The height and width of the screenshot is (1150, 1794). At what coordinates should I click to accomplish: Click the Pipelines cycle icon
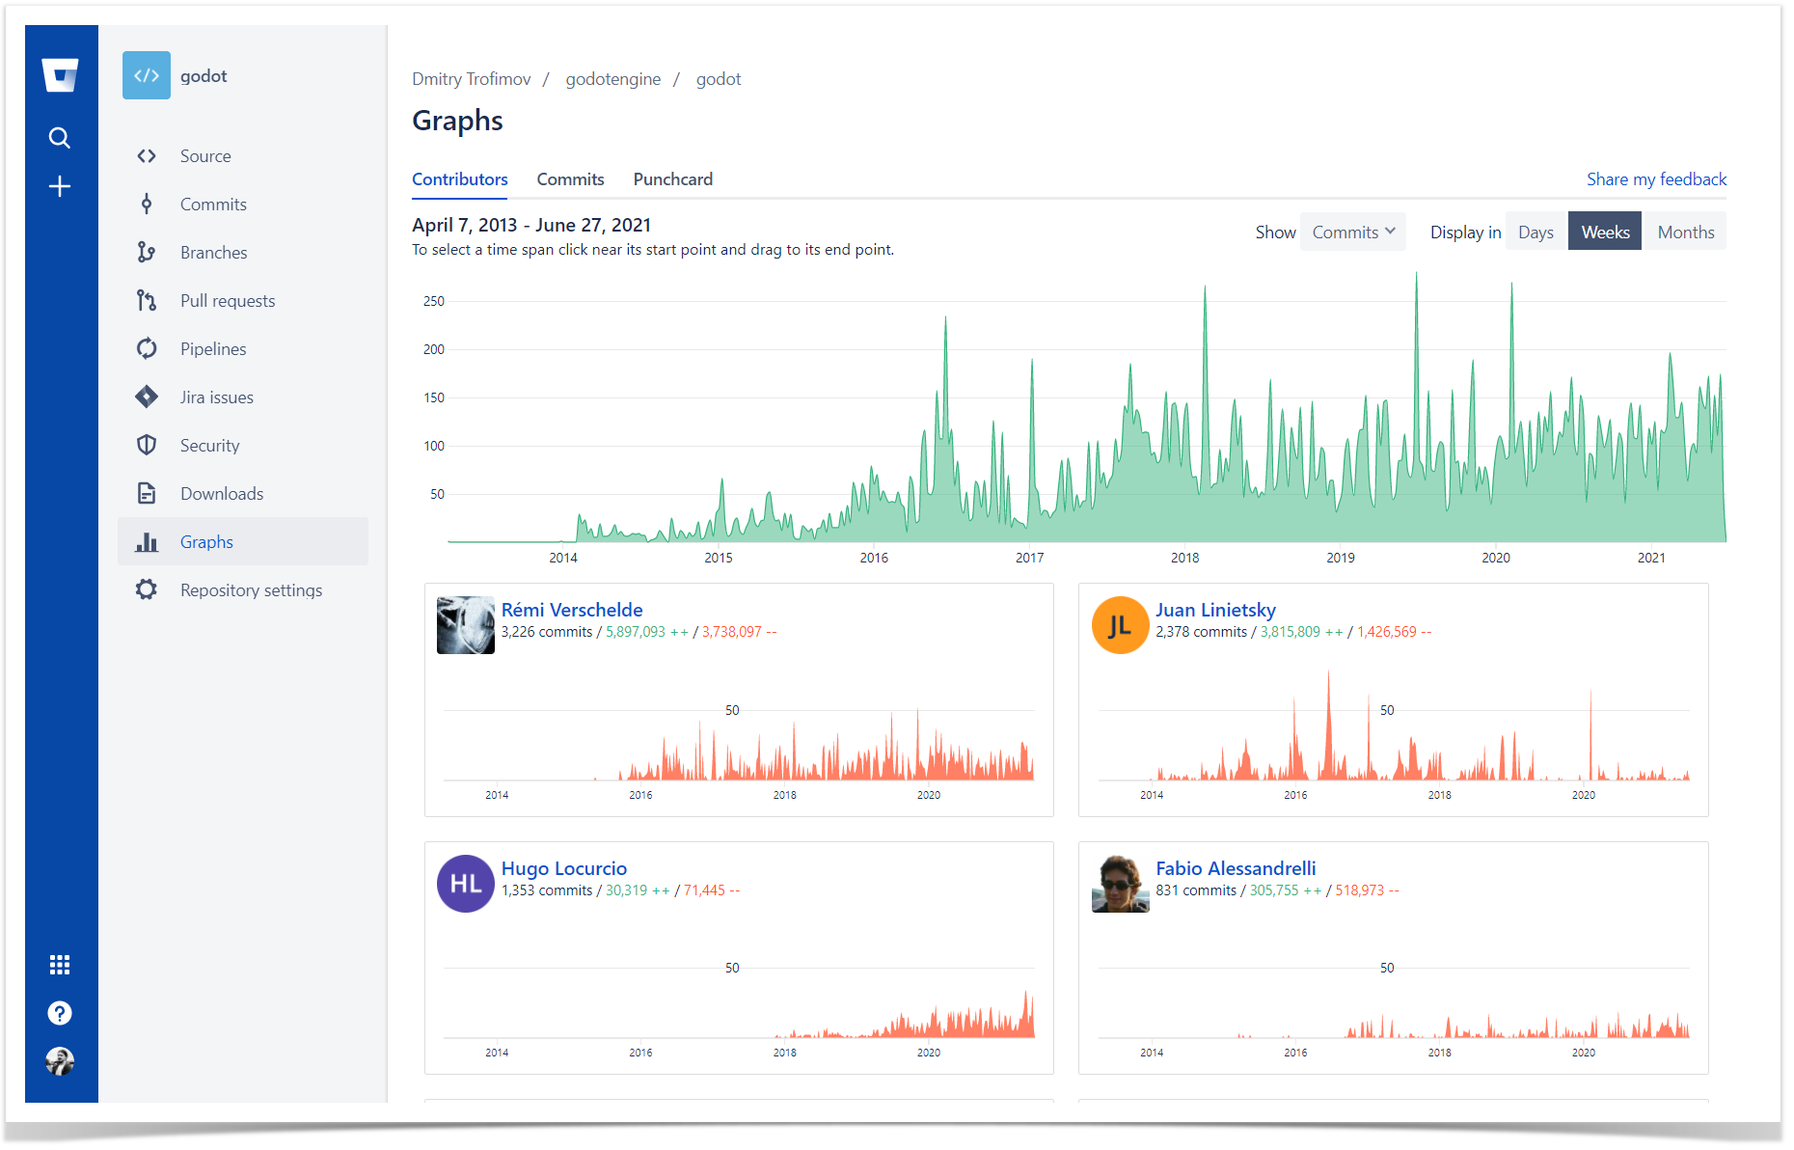click(x=147, y=348)
